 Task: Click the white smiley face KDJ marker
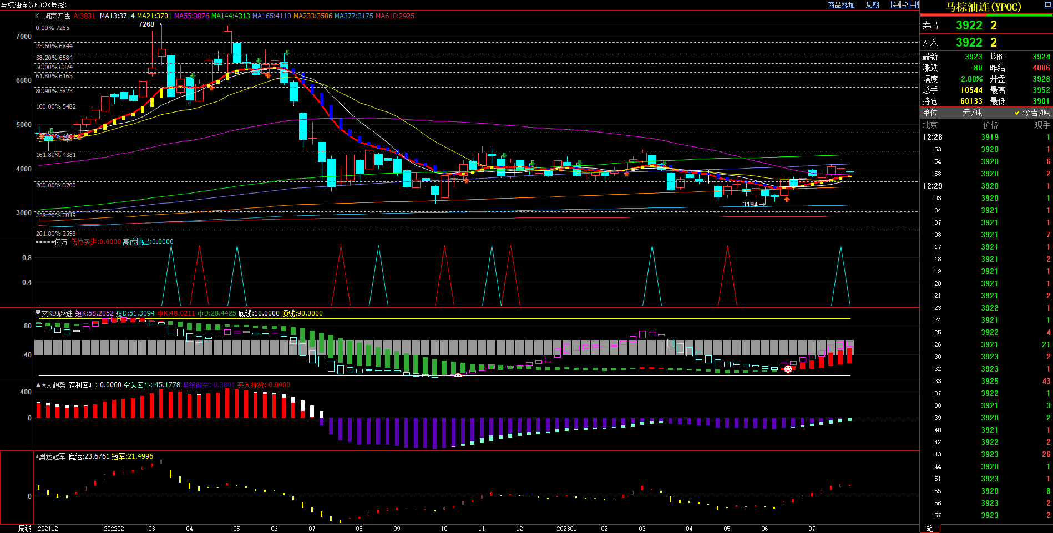coord(458,375)
